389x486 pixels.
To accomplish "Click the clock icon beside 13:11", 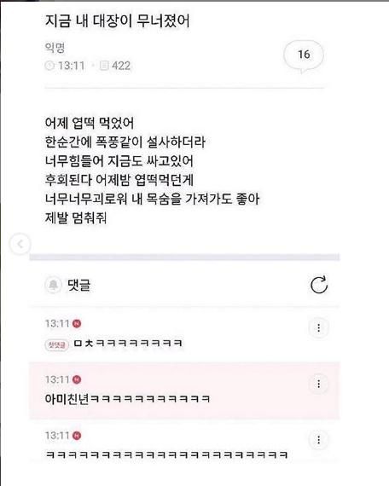I will tap(49, 66).
